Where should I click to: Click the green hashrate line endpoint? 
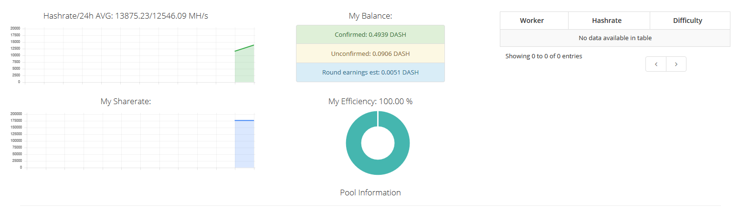coord(253,45)
